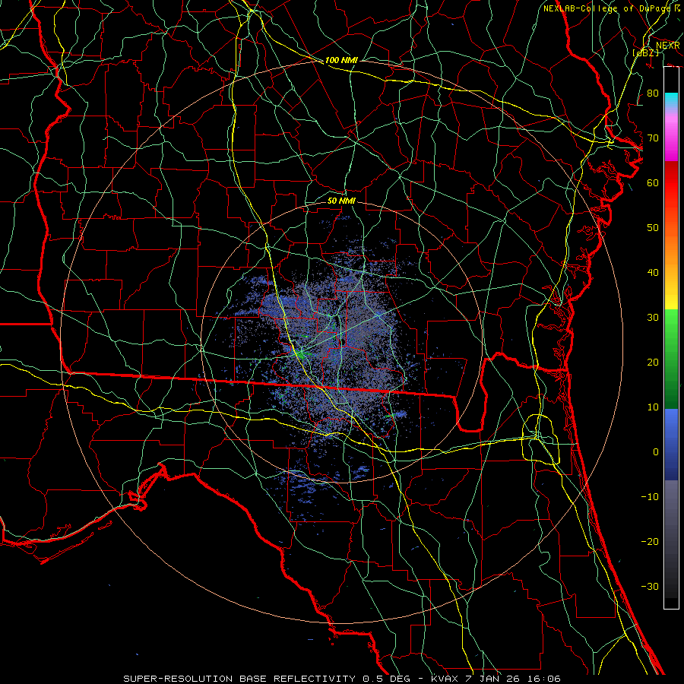Image resolution: width=684 pixels, height=684 pixels.
Task: Click the 0 value on the dBZ scale
Action: coord(656,452)
